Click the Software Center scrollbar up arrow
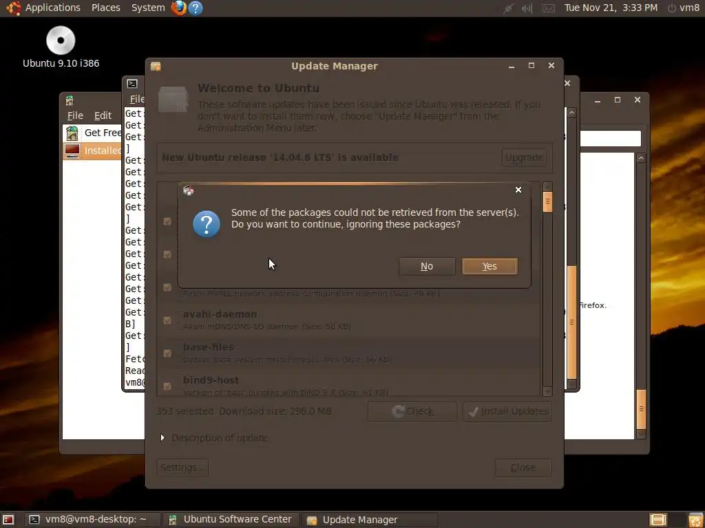Image resolution: width=705 pixels, height=528 pixels. tap(641, 158)
